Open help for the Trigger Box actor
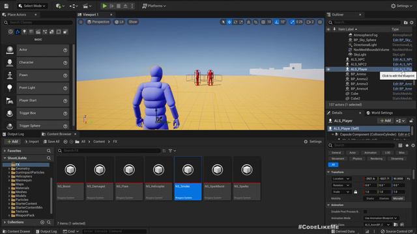Screen dimensions: 417x234 65,113
